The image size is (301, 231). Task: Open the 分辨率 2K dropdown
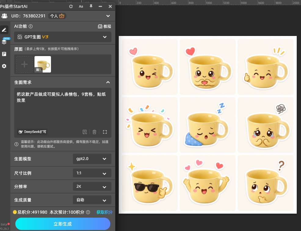92,187
